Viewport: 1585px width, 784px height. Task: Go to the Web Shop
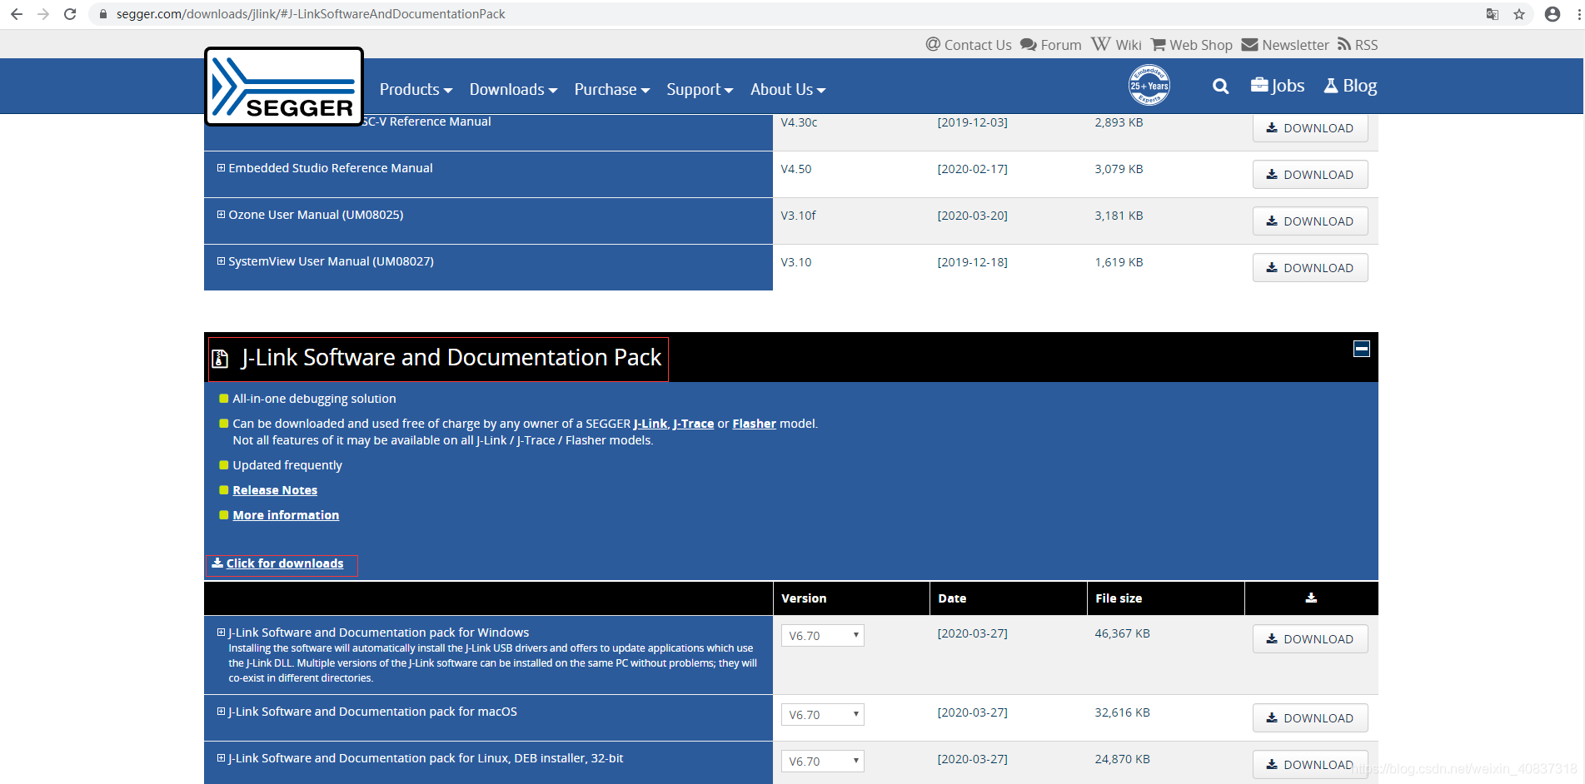click(x=1191, y=45)
